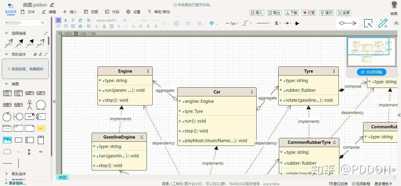The height and width of the screenshot is (186, 401).
Task: Toggle bold text formatting
Action: (119, 26)
